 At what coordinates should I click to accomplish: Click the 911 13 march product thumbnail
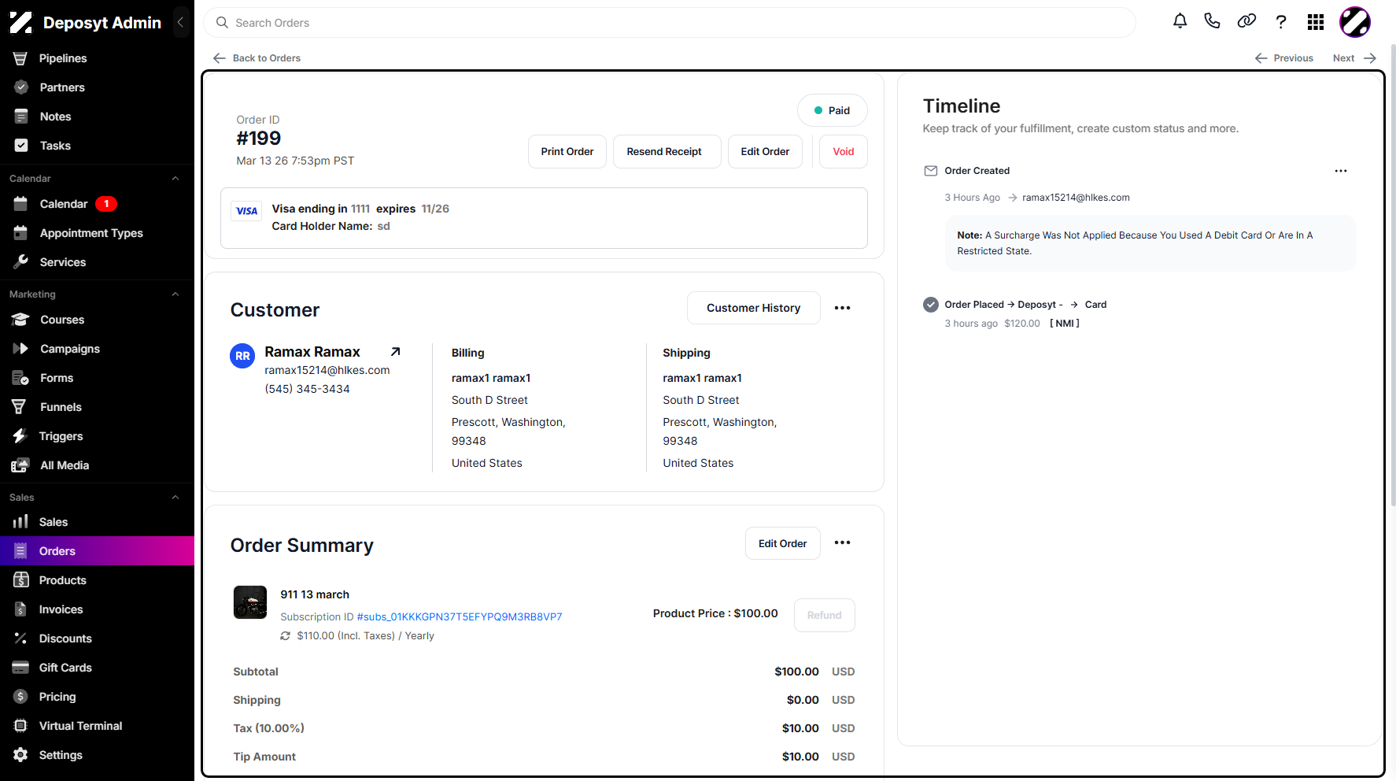point(250,602)
